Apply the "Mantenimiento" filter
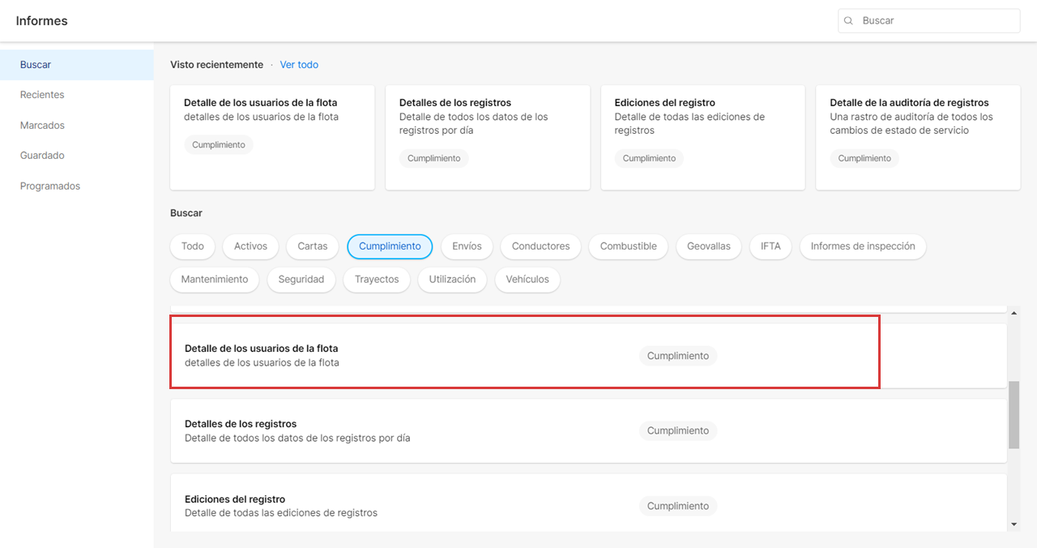This screenshot has height=548, width=1037. pyautogui.click(x=214, y=279)
